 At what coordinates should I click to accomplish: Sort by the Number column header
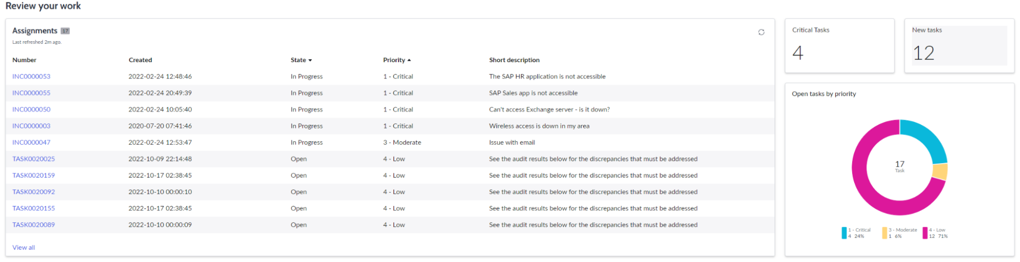[x=24, y=60]
